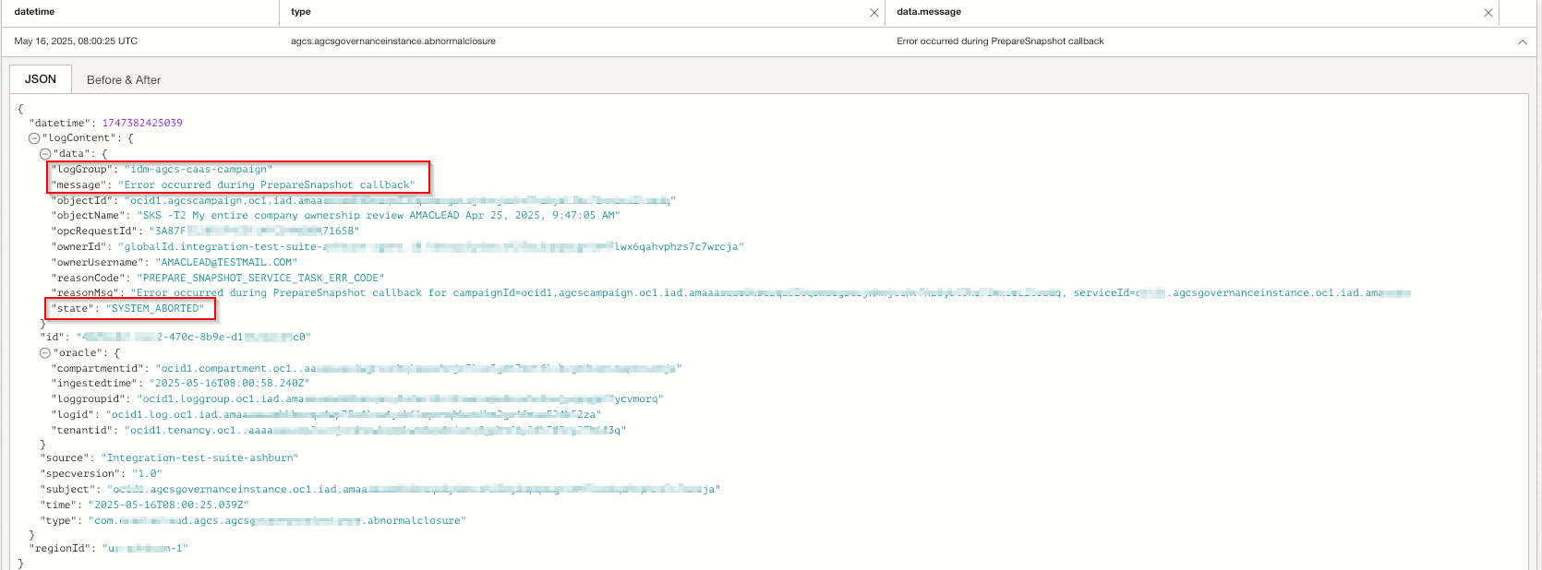Collapse the "logContent" JSON node
This screenshot has height=570, width=1542.
(34, 138)
